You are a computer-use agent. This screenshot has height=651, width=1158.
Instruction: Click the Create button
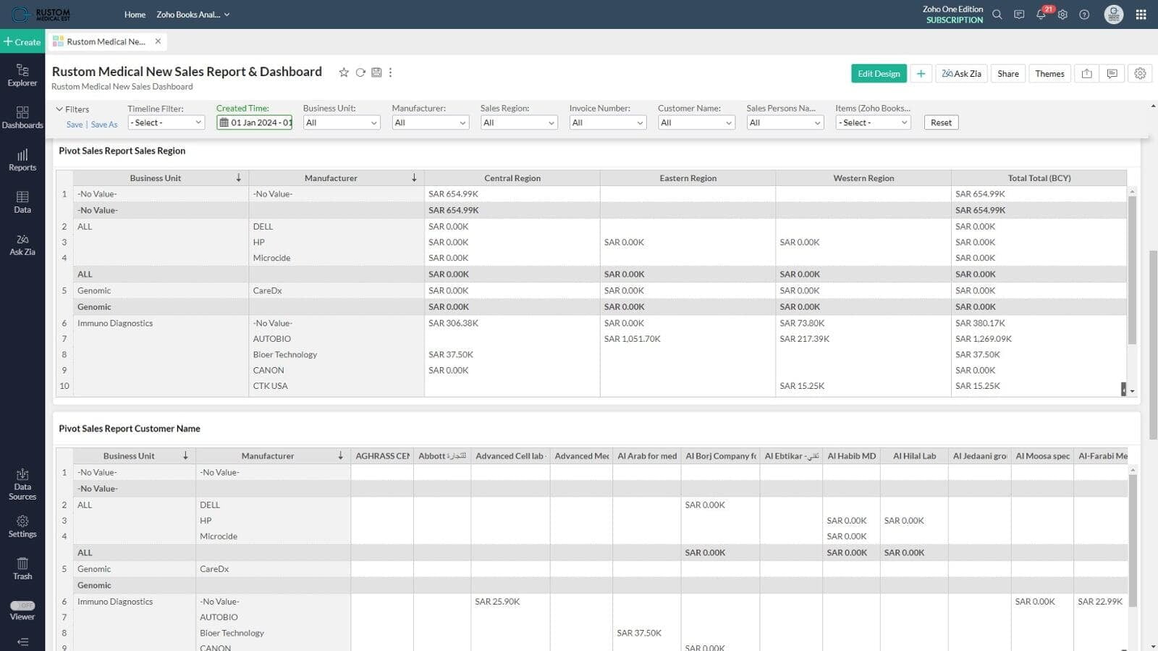[x=22, y=41]
